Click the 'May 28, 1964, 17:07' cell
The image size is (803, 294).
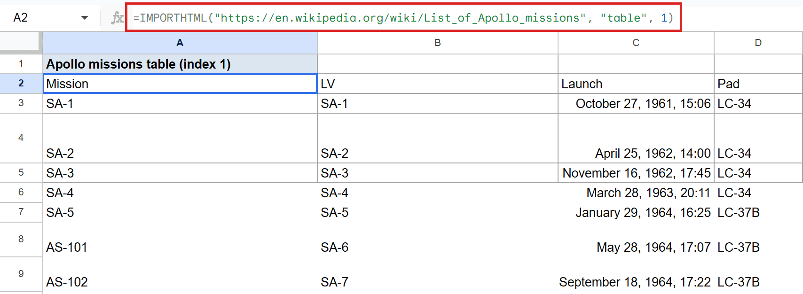(636, 240)
